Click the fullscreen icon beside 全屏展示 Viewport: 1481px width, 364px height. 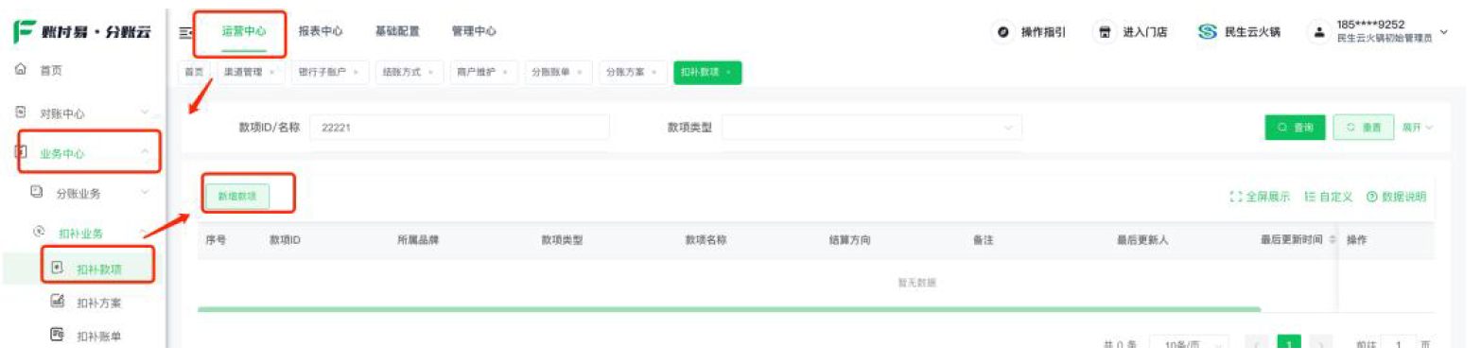(x=1235, y=197)
